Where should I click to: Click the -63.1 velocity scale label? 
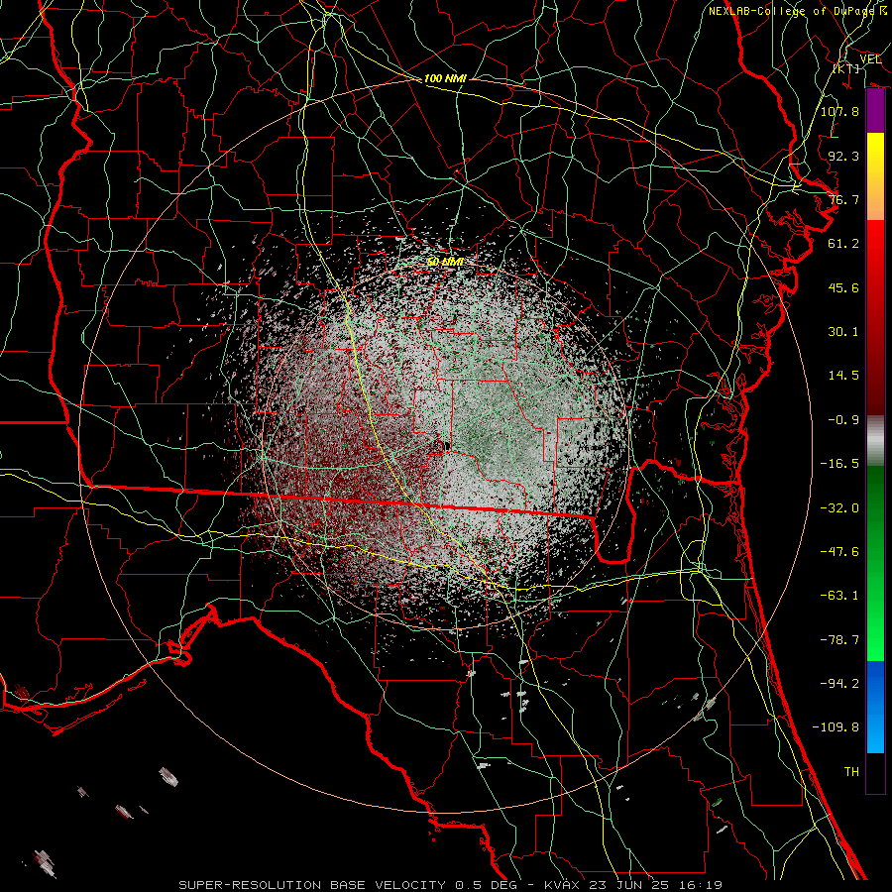[x=839, y=596]
